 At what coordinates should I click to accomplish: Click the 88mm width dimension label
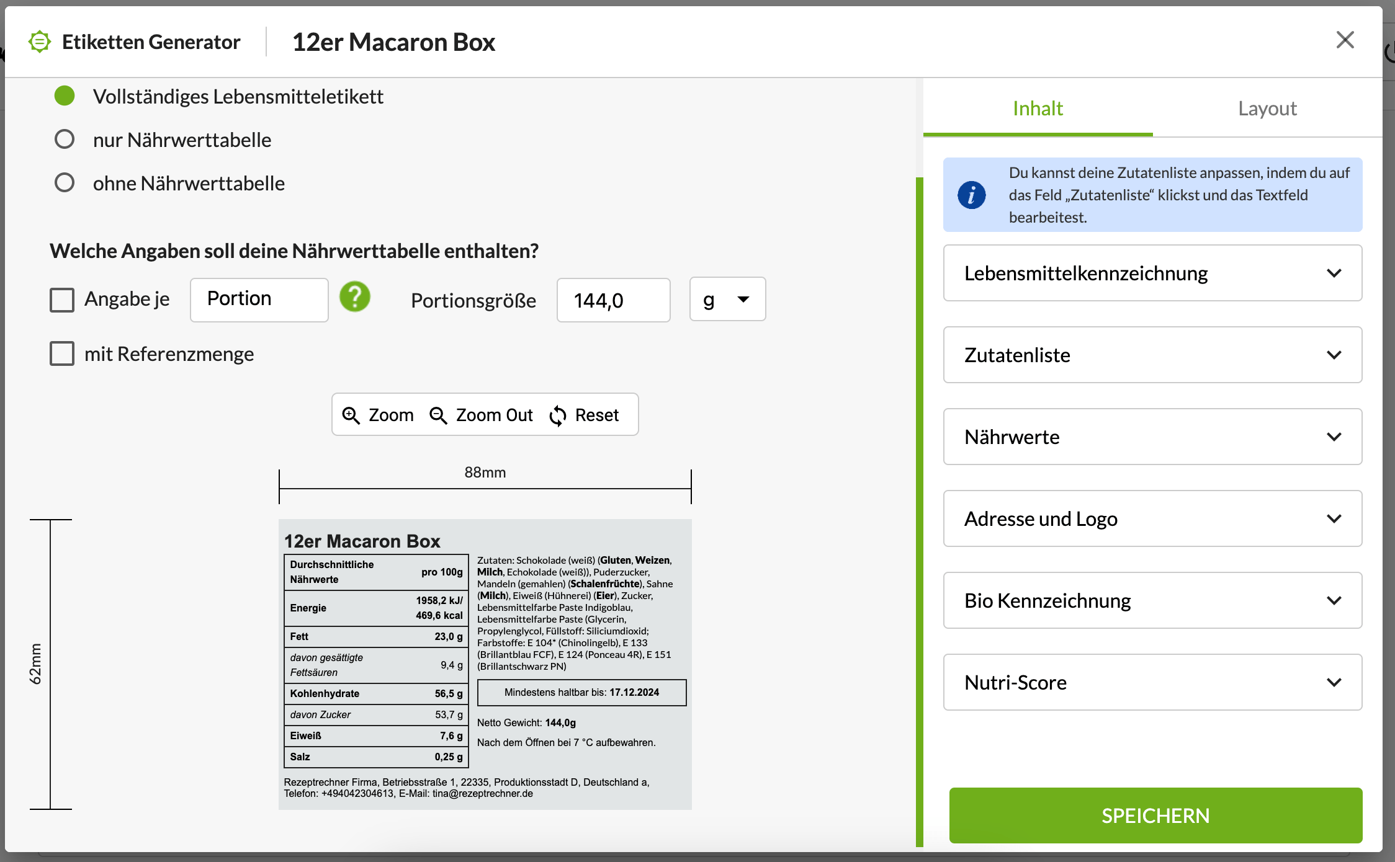click(x=485, y=473)
